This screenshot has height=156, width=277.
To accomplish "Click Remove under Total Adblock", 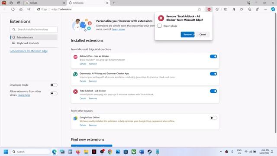I will tap(93, 98).
